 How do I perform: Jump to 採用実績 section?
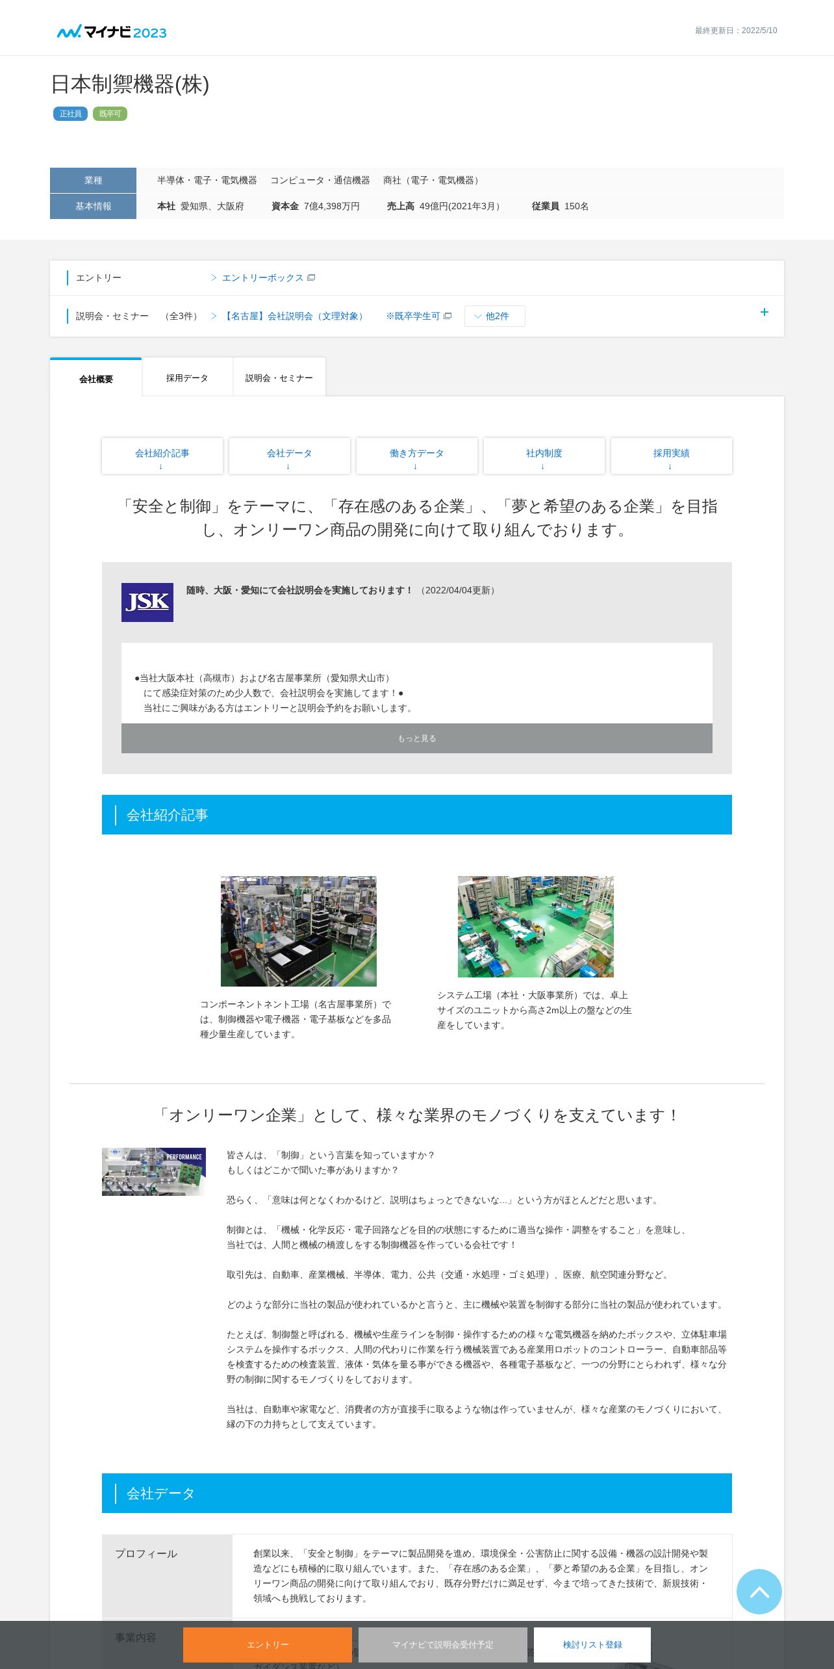coord(672,456)
